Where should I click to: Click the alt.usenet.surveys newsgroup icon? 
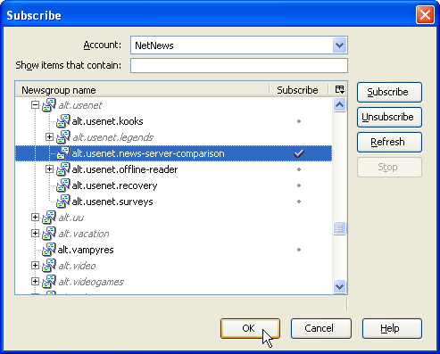pos(63,202)
